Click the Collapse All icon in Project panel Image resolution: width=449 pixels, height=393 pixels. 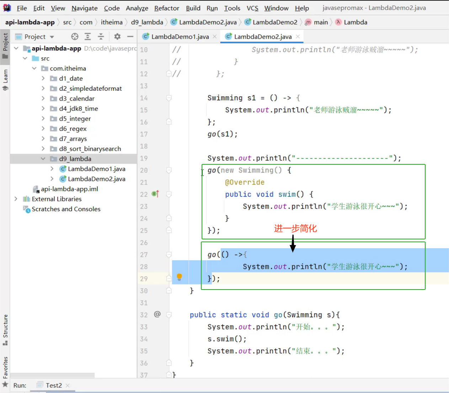click(101, 37)
